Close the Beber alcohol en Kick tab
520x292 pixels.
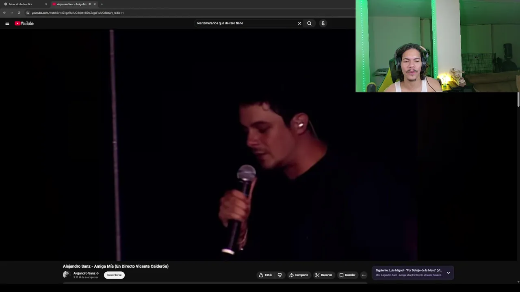click(46, 4)
